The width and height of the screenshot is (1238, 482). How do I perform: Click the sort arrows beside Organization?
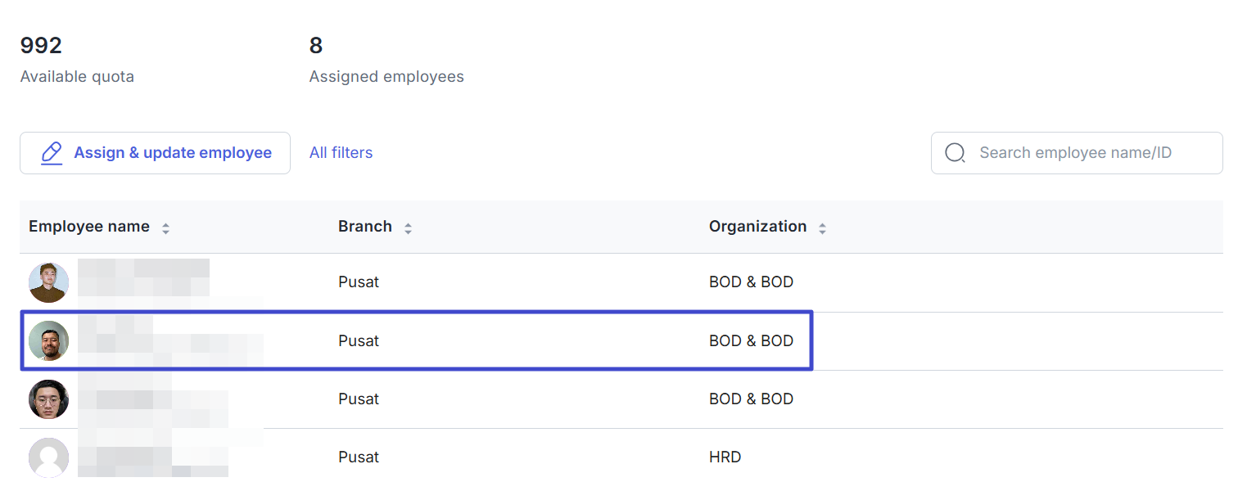[822, 228]
